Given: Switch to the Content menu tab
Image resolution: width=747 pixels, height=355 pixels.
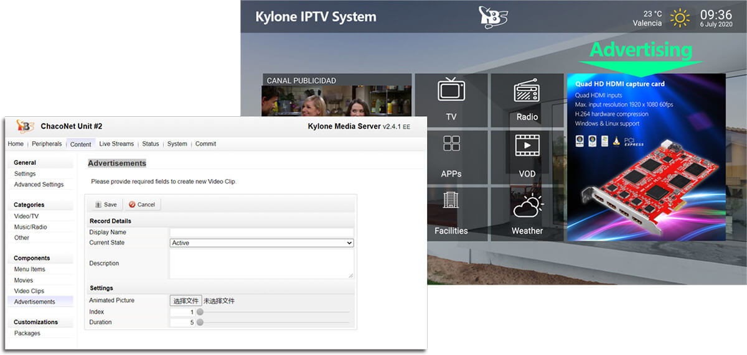Looking at the screenshot, I should (80, 144).
